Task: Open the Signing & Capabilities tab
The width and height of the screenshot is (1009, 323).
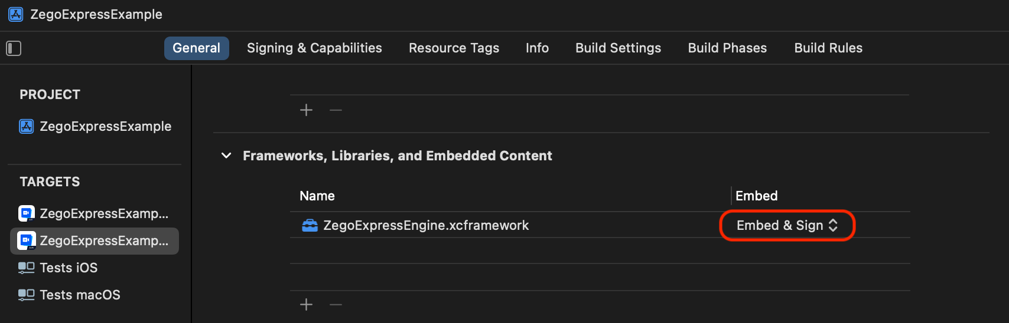Action: click(314, 48)
